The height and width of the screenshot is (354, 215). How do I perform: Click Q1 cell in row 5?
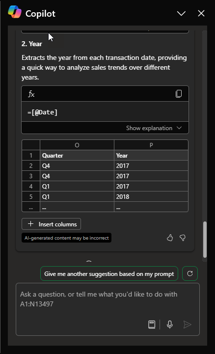pos(77,197)
